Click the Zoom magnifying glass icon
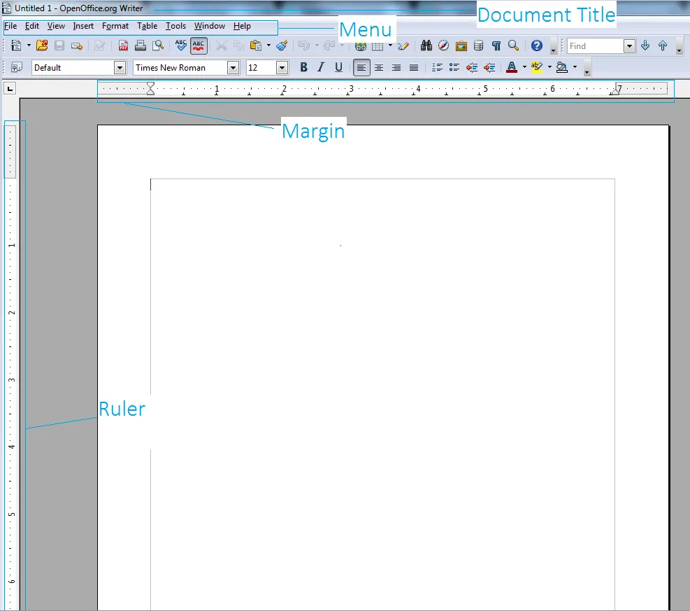Screen dimensions: 690x611 pyautogui.click(x=514, y=45)
